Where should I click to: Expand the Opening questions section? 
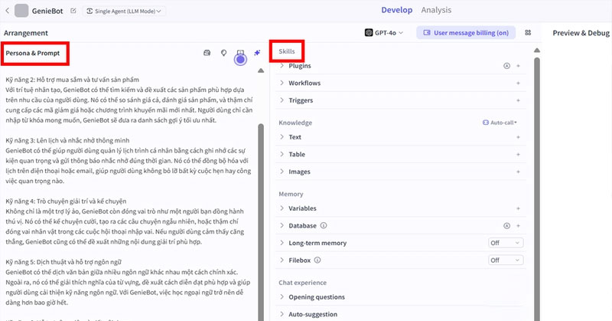coord(316,297)
